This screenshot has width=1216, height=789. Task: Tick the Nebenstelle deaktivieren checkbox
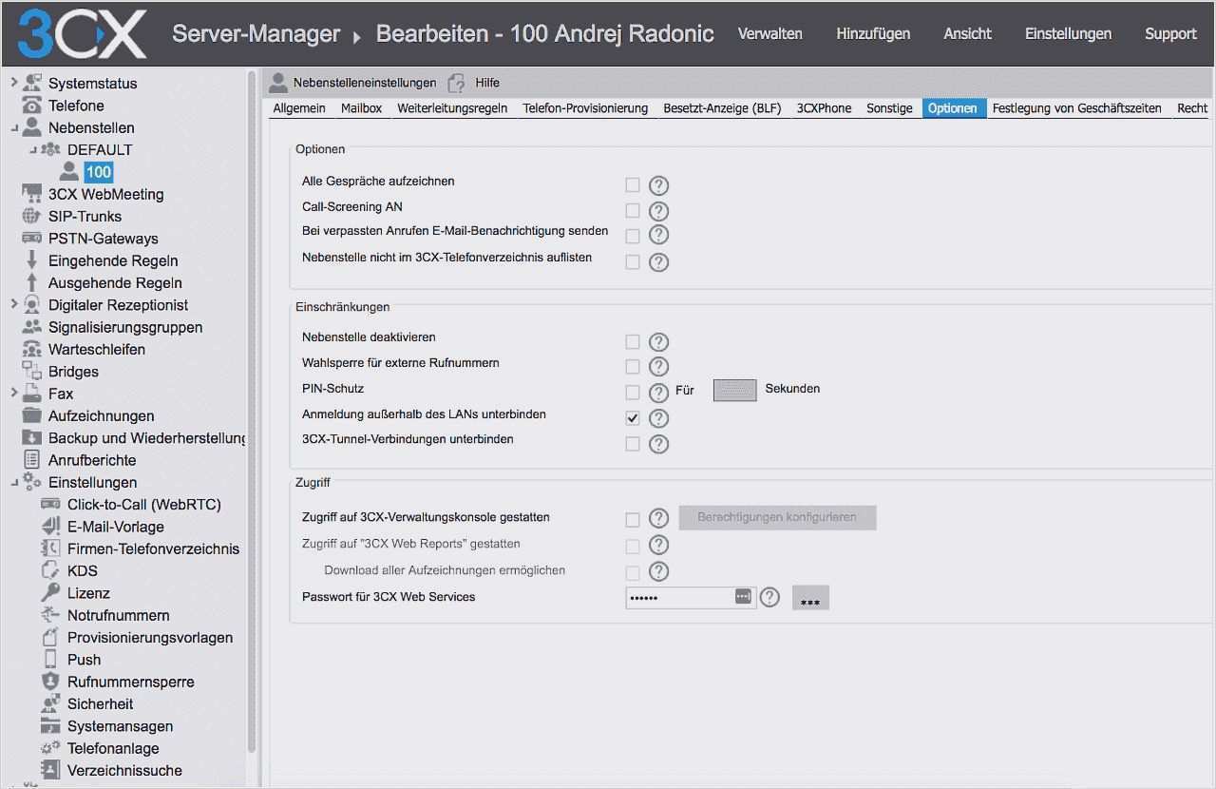633,341
